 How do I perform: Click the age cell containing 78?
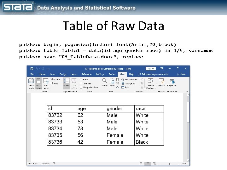(91, 128)
